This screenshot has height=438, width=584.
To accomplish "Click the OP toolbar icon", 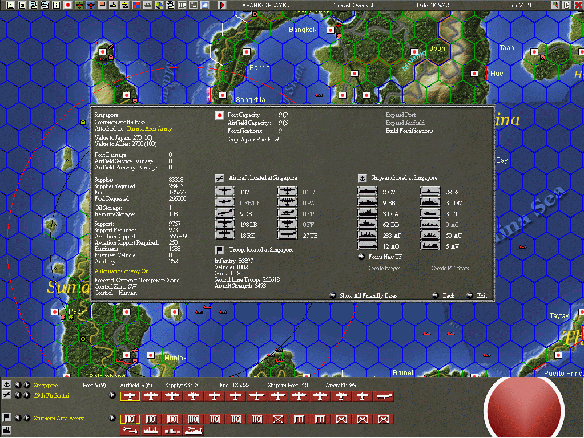I will tap(182, 5).
